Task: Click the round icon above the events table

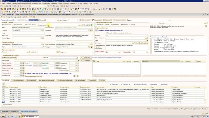Action: tap(4, 84)
